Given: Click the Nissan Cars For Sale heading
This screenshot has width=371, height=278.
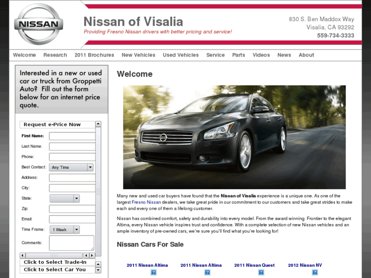Looking at the screenshot, I should click(x=150, y=244).
